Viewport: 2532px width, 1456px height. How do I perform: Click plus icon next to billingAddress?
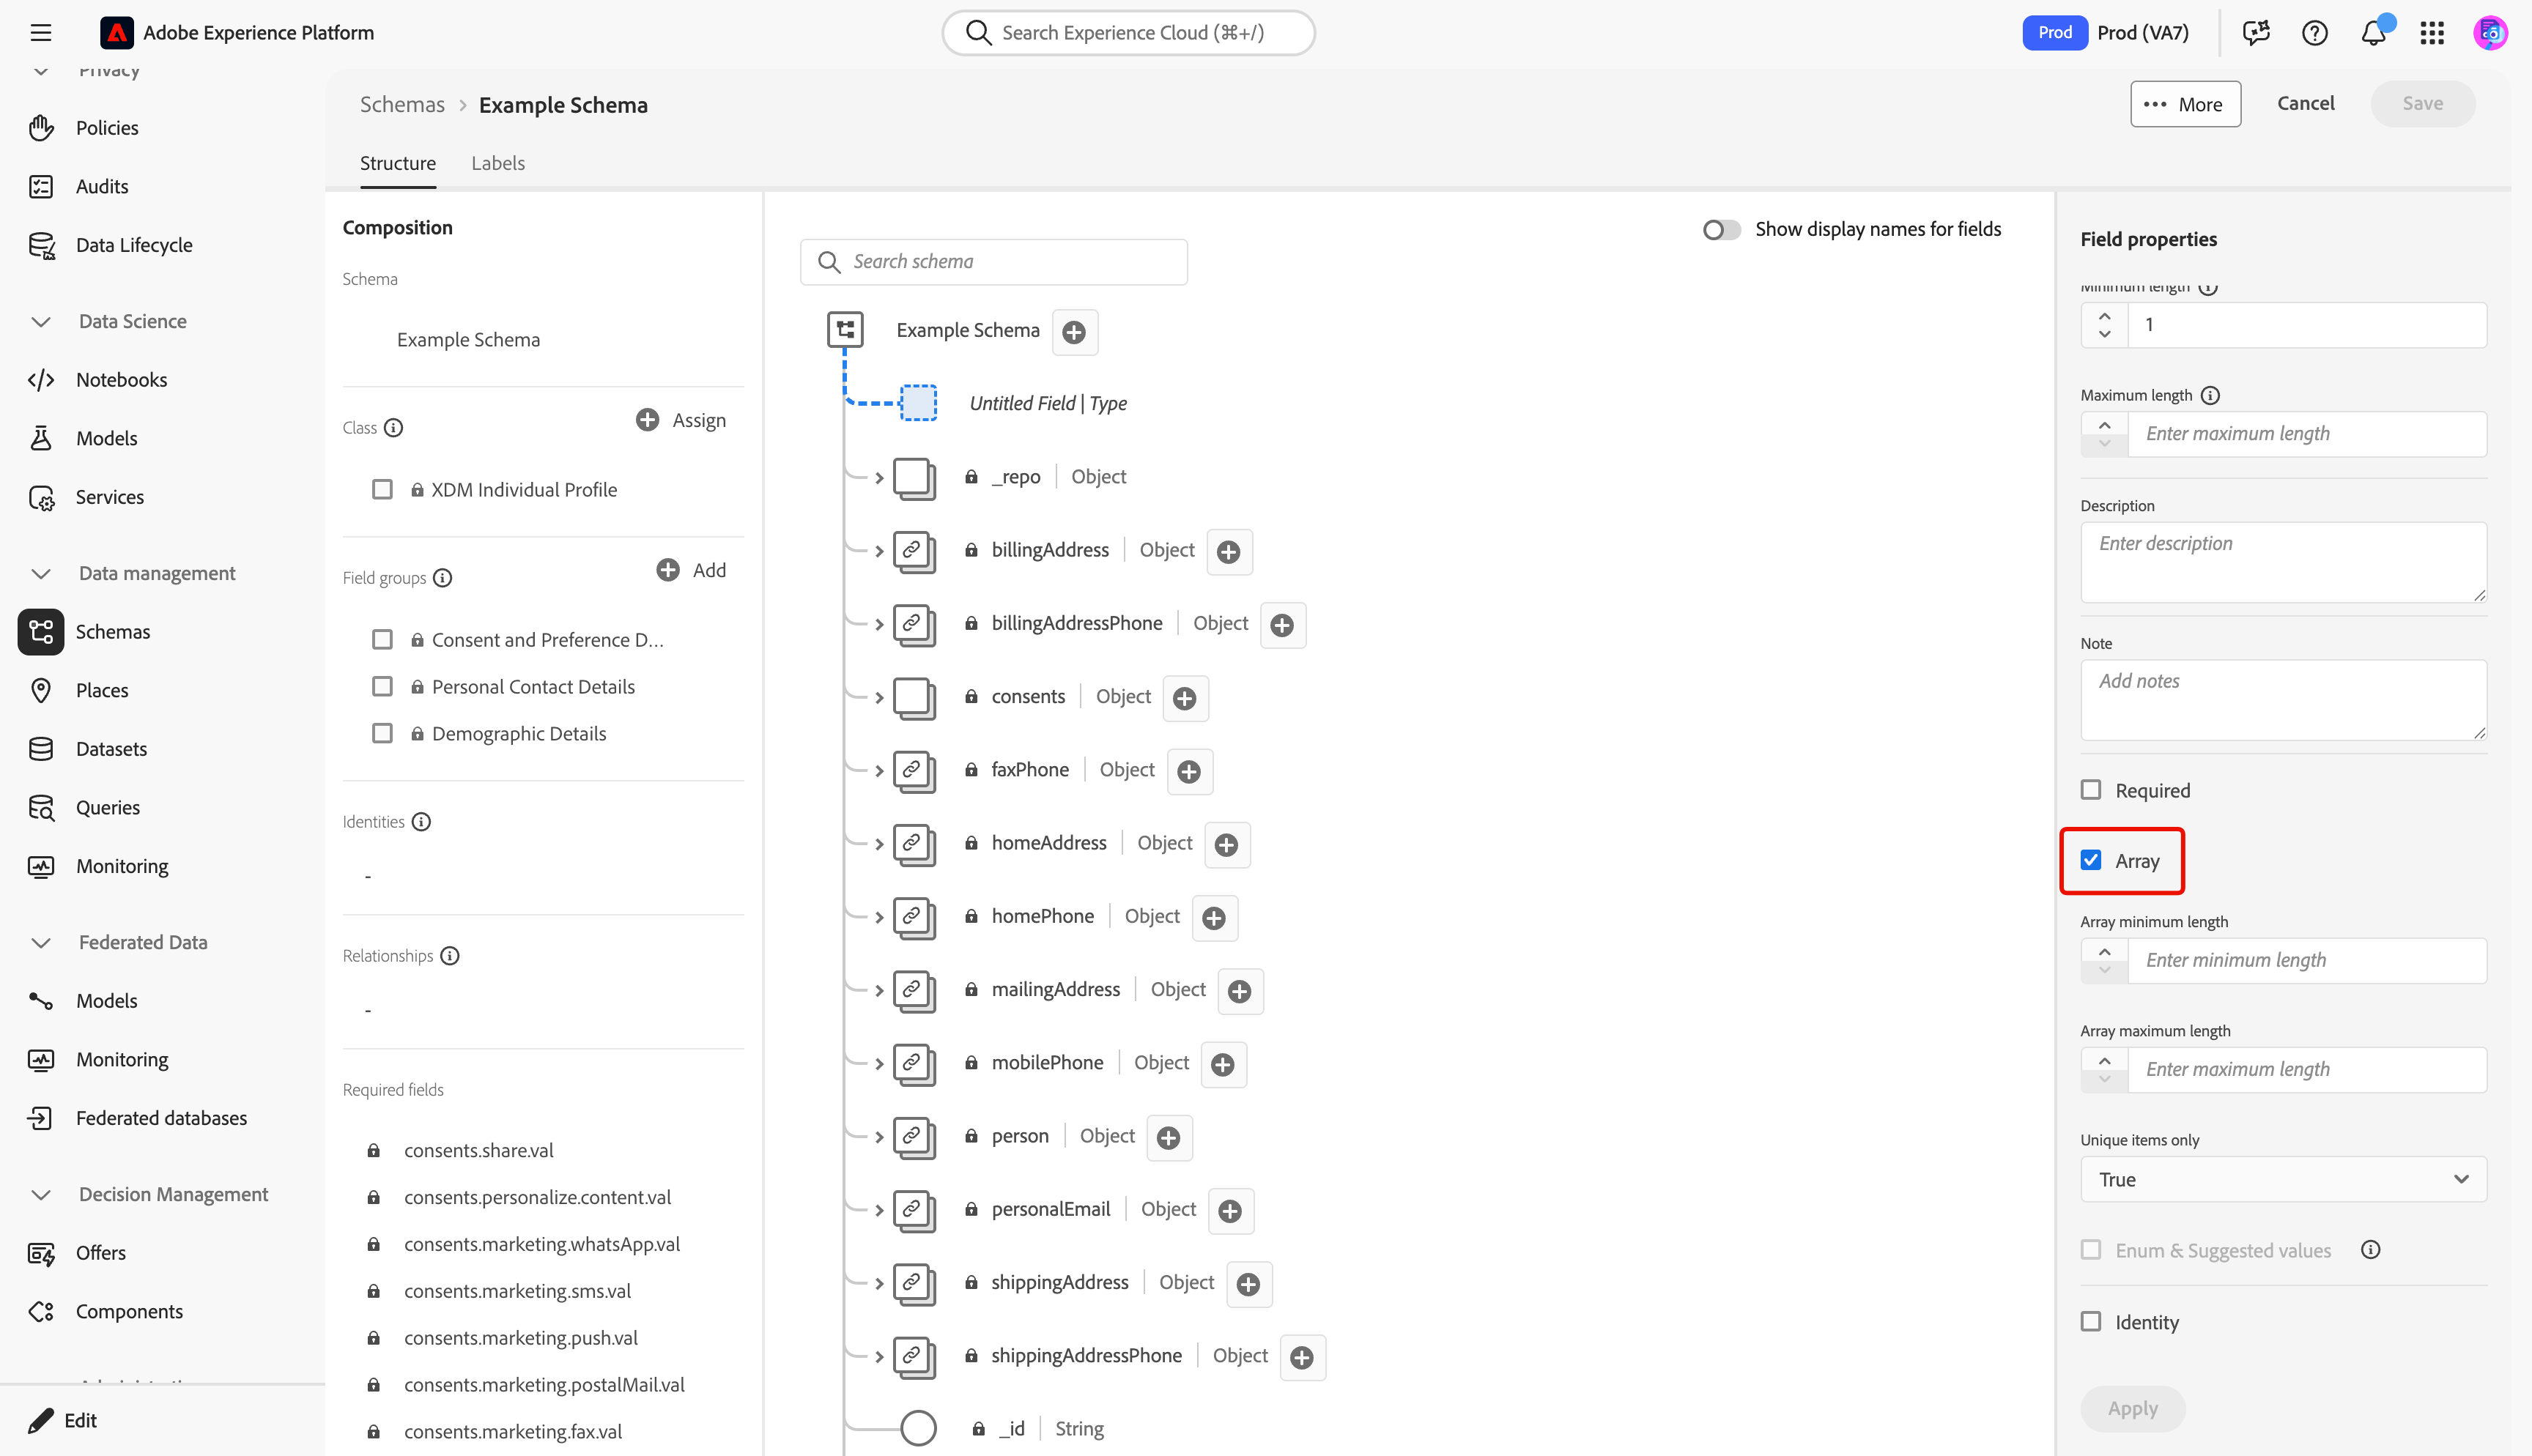pos(1229,551)
